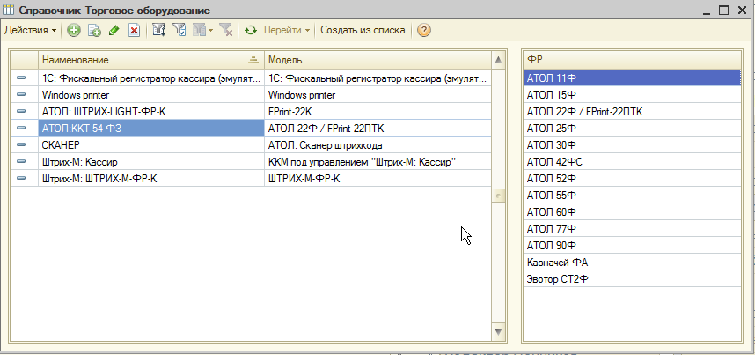Click the Создать из списка button
Screen dimensions: 755x355
pyautogui.click(x=363, y=30)
